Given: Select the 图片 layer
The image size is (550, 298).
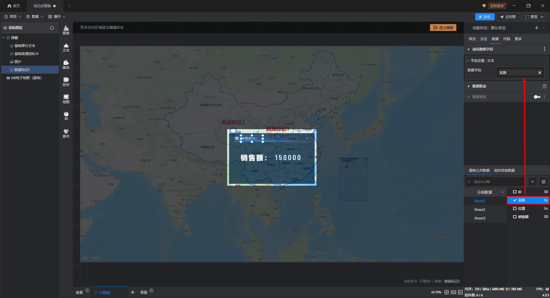Looking at the screenshot, I should tap(30, 62).
